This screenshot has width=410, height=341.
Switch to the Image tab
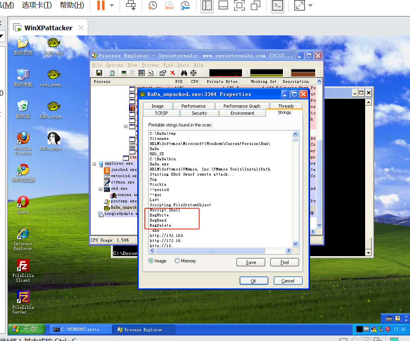tap(158, 106)
